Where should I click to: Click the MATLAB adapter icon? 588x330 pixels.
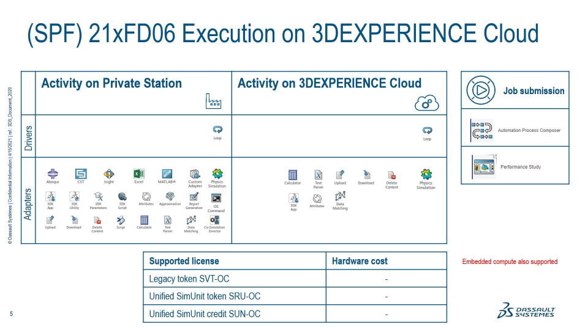click(167, 174)
